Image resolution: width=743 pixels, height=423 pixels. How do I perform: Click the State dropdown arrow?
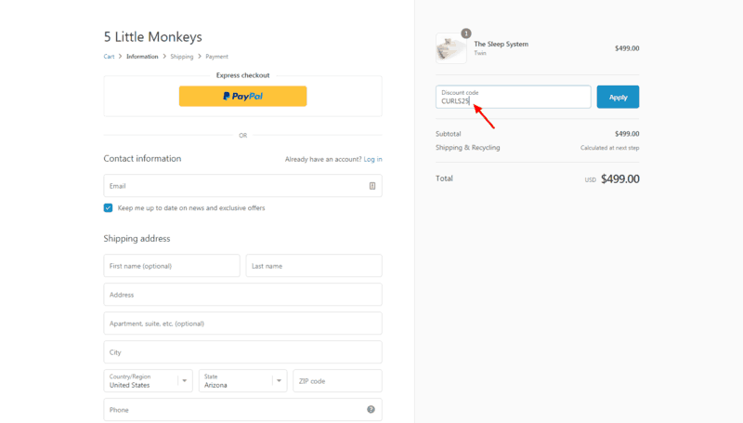[280, 381]
